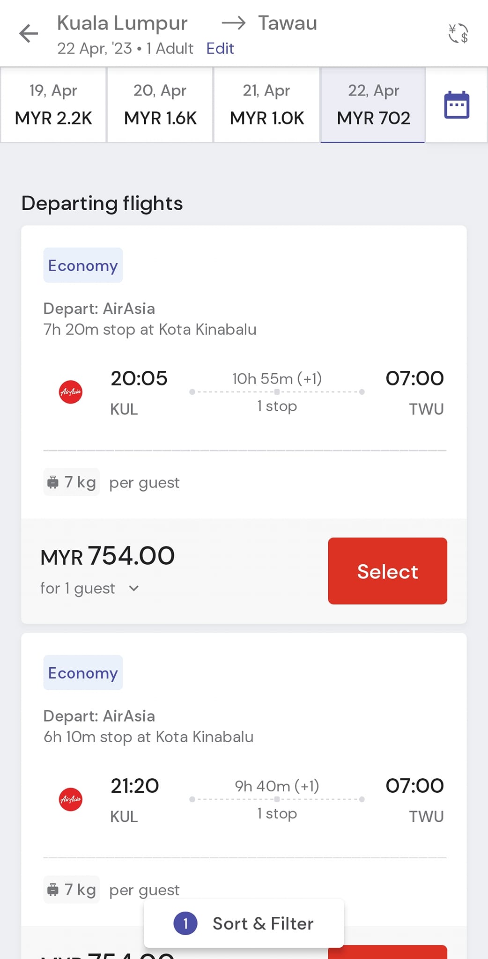Image resolution: width=488 pixels, height=959 pixels.
Task: Choose the 22 Apr MYR 702 tab
Action: click(x=373, y=105)
